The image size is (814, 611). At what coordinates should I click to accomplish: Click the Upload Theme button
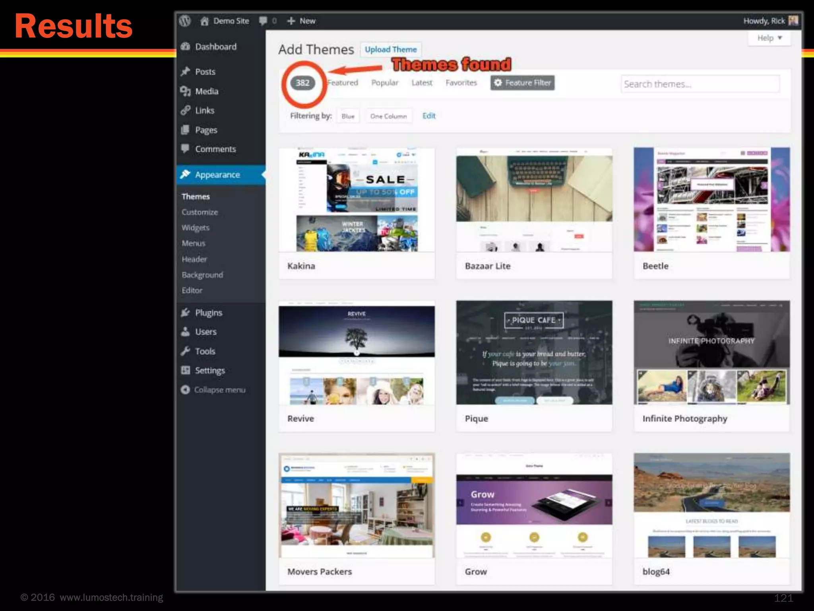[x=391, y=50]
